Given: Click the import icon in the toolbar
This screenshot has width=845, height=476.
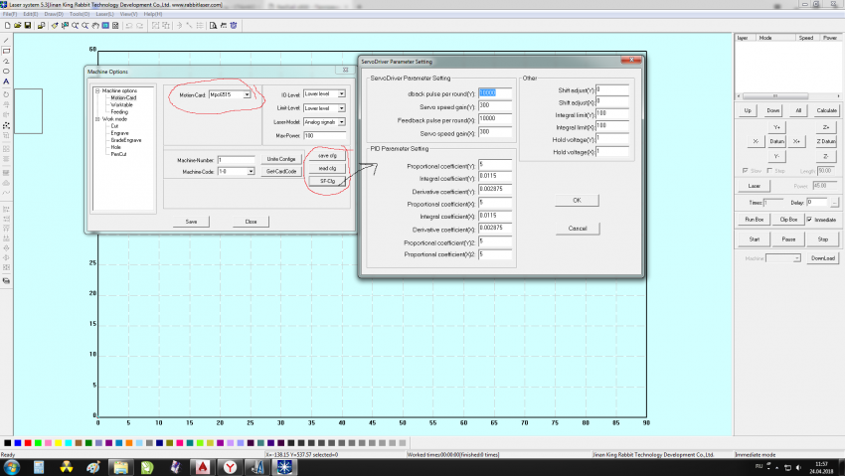Looking at the screenshot, I should tap(41, 25).
